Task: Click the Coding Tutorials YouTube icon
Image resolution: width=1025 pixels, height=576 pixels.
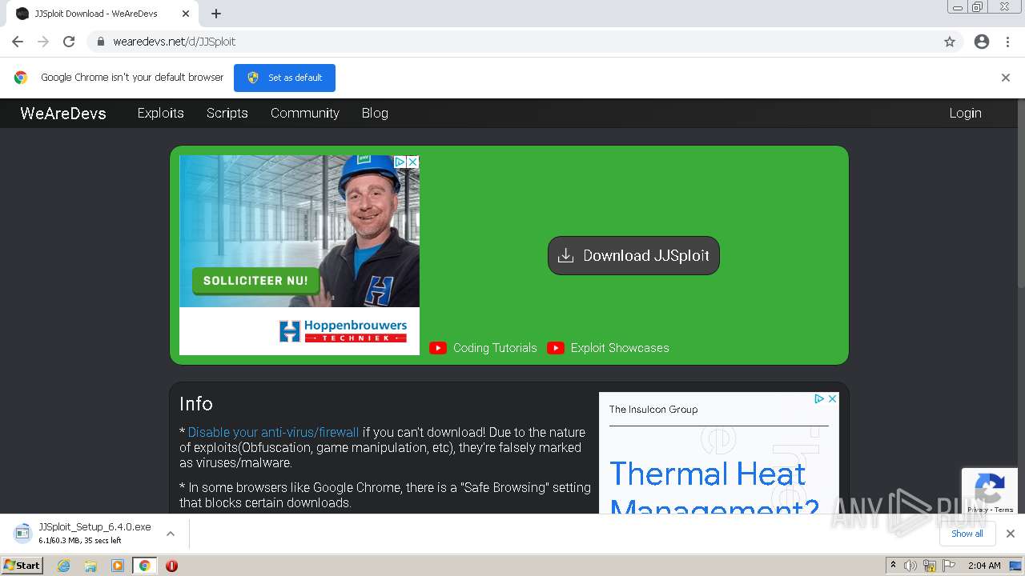Action: 438,348
